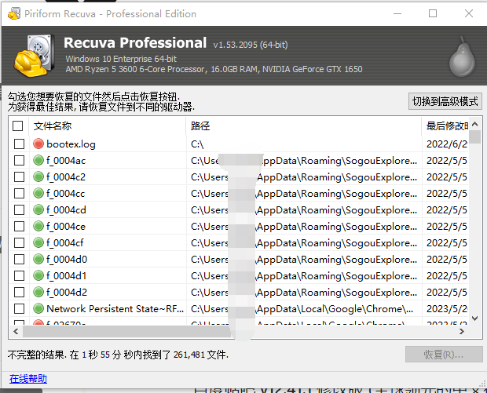
Task: Click the Recuva hard-hat app icon in title bar
Action: pos(14,13)
